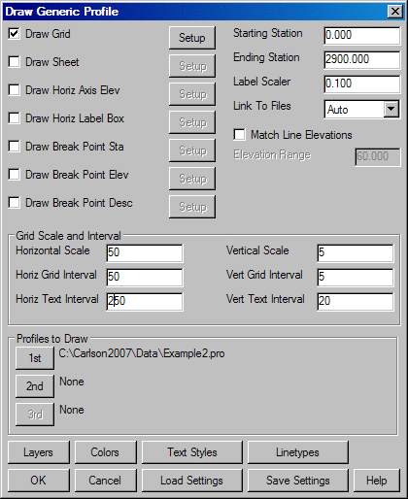
Task: Open the Linetypes settings
Action: click(298, 452)
